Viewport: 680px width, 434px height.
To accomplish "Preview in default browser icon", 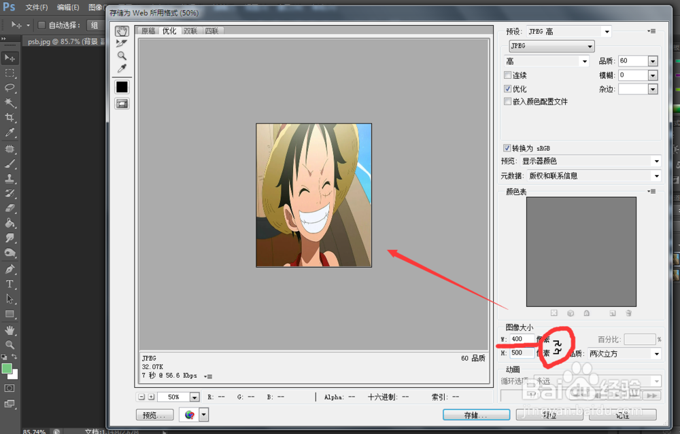I will coord(190,415).
